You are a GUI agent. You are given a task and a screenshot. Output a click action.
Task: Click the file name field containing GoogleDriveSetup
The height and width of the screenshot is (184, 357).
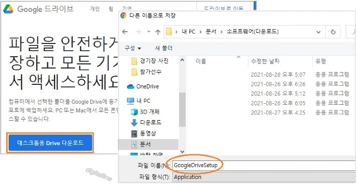click(x=264, y=165)
